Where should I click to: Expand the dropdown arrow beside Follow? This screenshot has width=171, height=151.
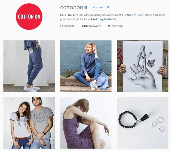(x=108, y=7)
